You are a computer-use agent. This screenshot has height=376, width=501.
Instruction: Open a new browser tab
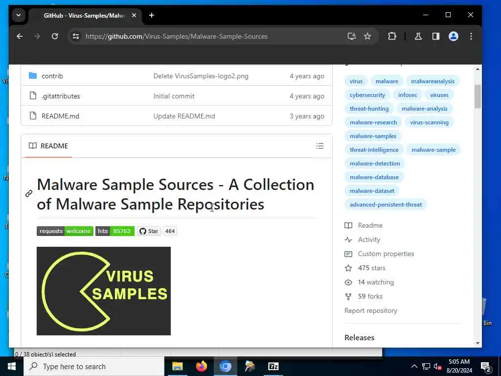point(152,15)
